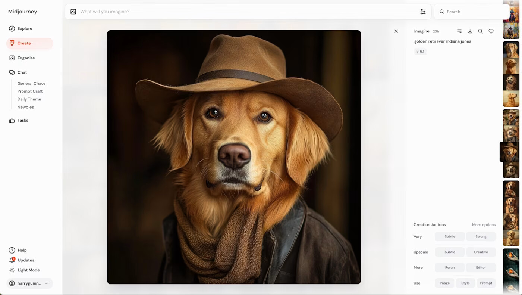Open the prompt settings sliders icon
Screen dimensions: 522x295
[423, 12]
